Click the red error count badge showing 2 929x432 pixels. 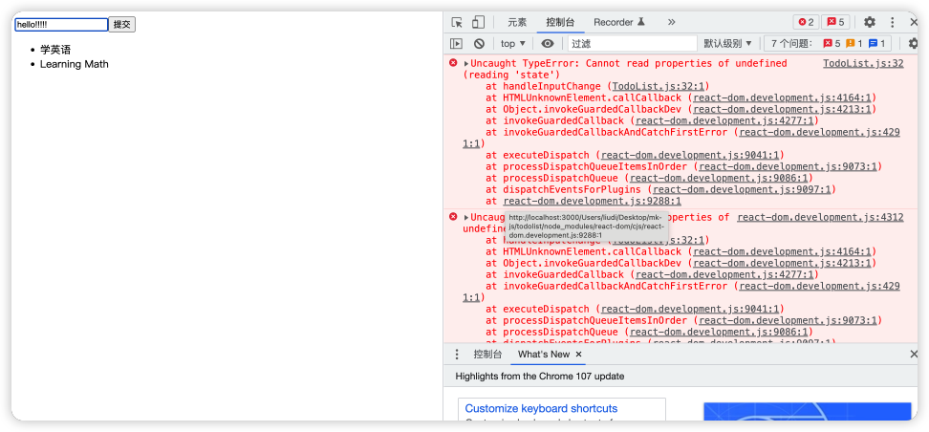806,23
